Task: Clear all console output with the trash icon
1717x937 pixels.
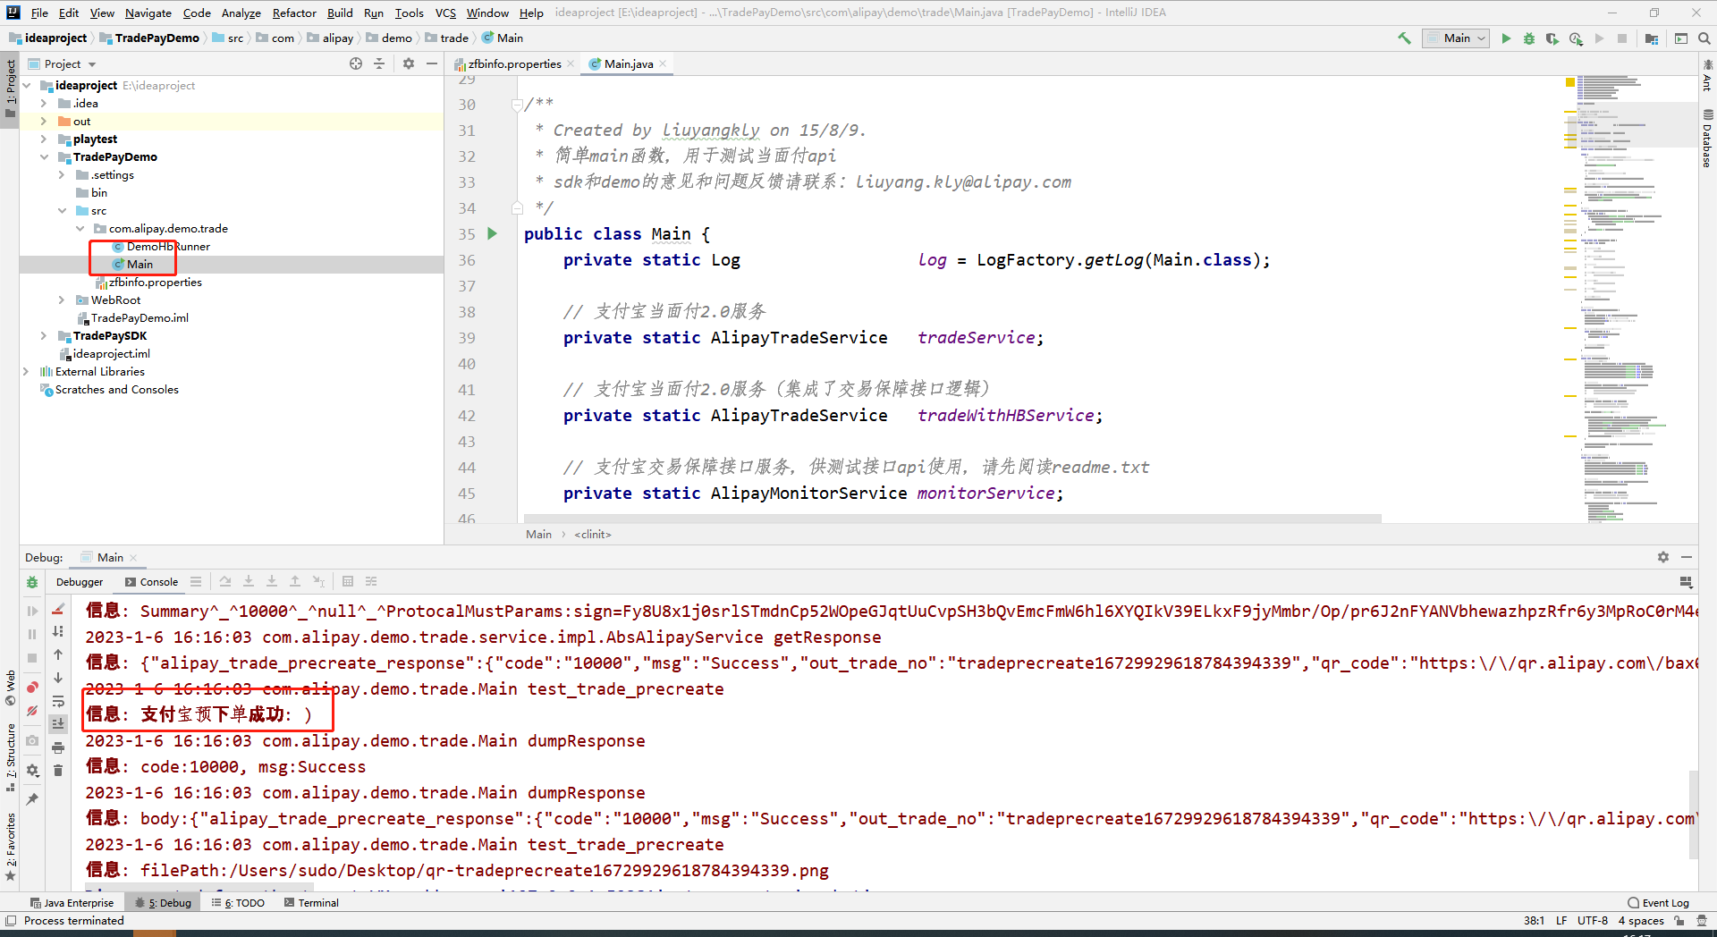Action: (58, 771)
